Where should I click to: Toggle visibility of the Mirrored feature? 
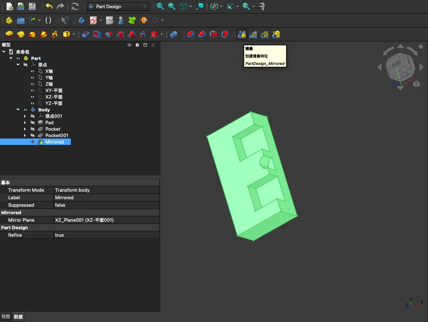33,142
